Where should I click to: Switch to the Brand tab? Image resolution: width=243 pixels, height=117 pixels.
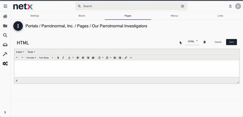tap(82, 16)
